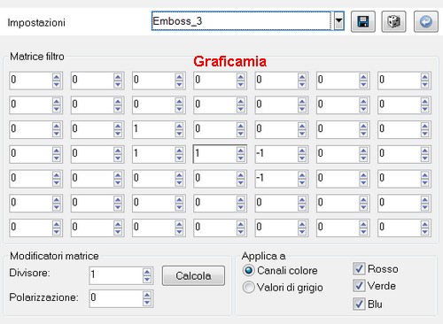Toggle the Verde channel checkbox

point(359,286)
